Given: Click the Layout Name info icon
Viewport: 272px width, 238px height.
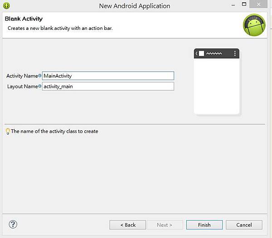Looking at the screenshot, I should 40,86.
